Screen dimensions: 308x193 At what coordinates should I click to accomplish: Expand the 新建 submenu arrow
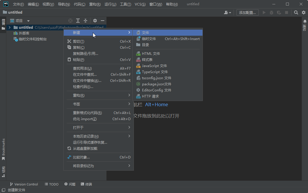click(x=129, y=33)
